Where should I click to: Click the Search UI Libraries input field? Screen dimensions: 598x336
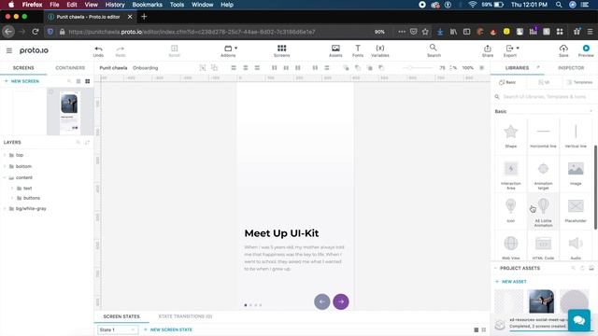click(544, 97)
